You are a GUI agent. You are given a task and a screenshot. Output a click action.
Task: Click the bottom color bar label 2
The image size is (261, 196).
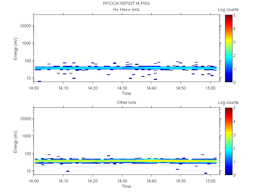pyautogui.click(x=234, y=148)
